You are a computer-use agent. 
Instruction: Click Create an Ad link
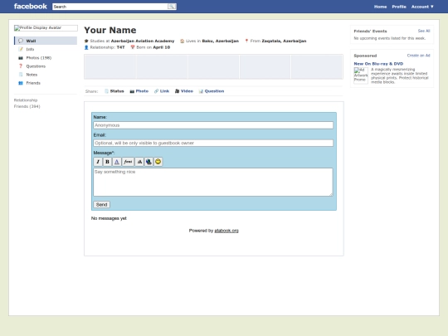click(419, 56)
